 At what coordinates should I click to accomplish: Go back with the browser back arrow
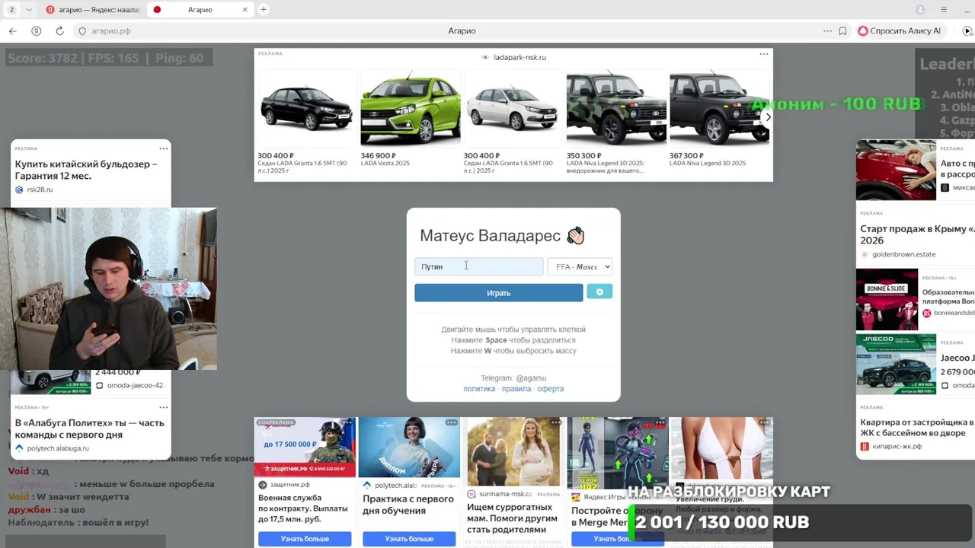point(12,31)
